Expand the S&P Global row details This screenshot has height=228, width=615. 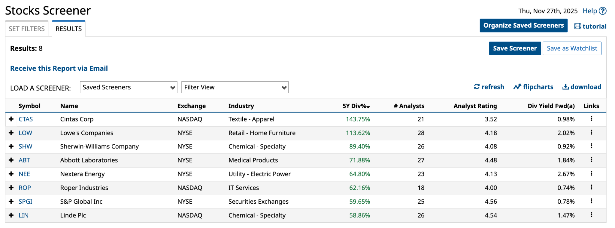11,202
